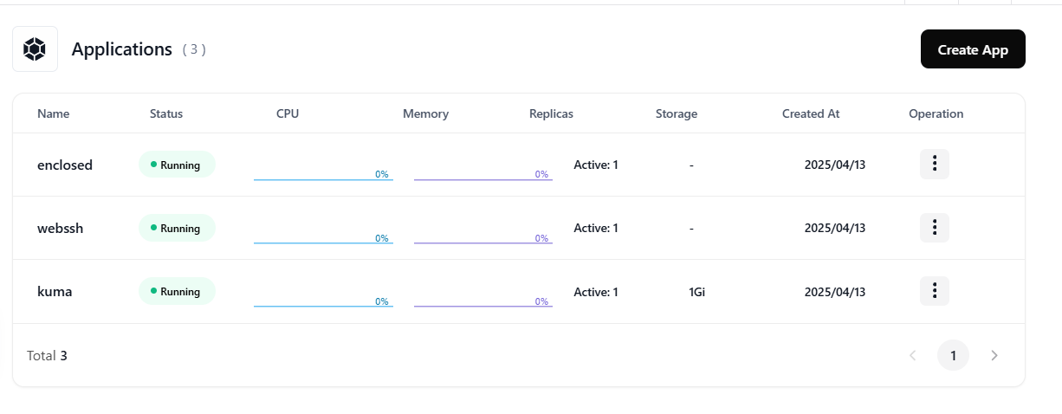Open the three-dot menu for enclosed
1062x414 pixels.
click(x=935, y=164)
